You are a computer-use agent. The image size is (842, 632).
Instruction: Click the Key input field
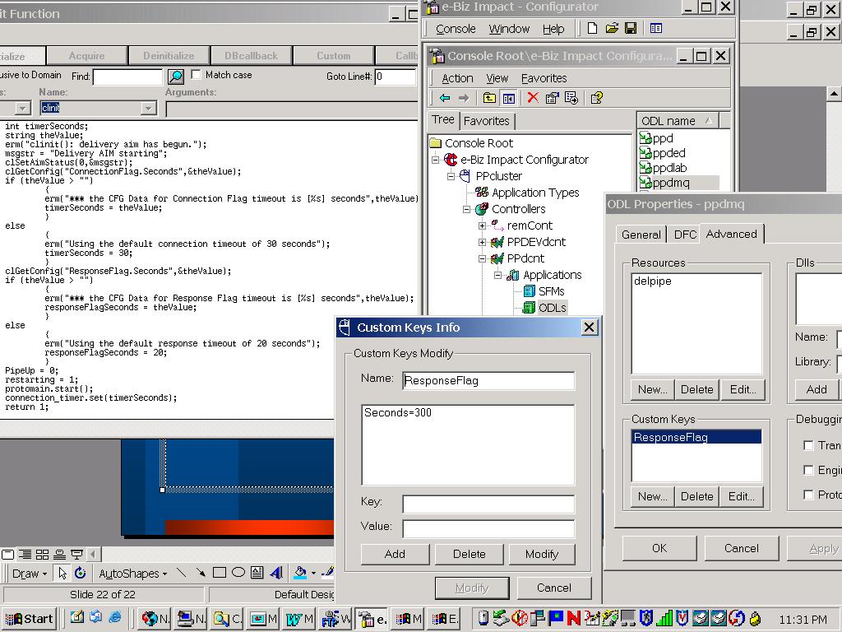pyautogui.click(x=488, y=504)
